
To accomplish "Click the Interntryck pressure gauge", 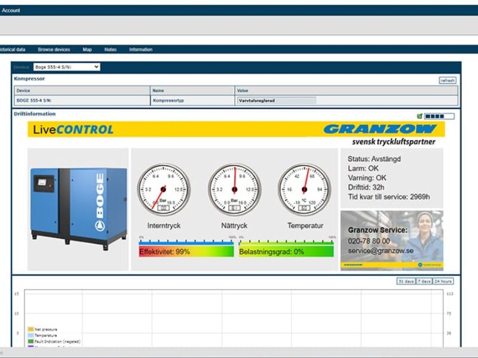I will point(163,190).
